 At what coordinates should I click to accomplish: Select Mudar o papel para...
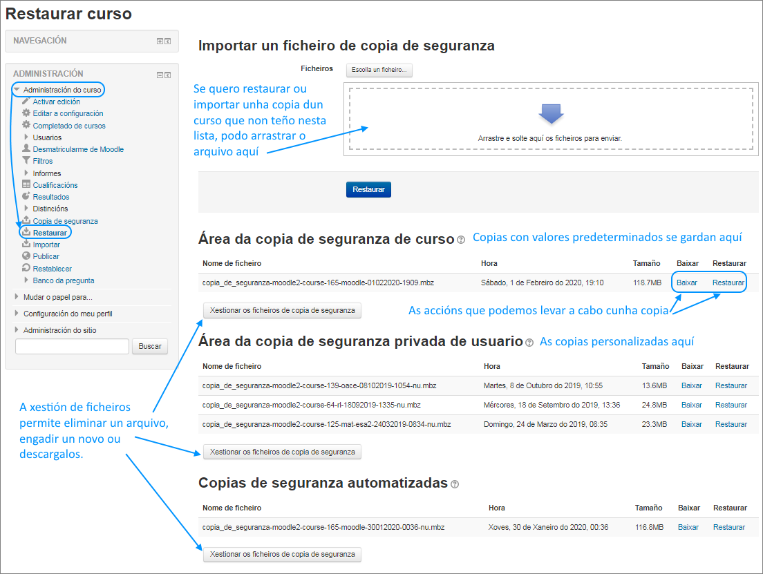coord(57,296)
